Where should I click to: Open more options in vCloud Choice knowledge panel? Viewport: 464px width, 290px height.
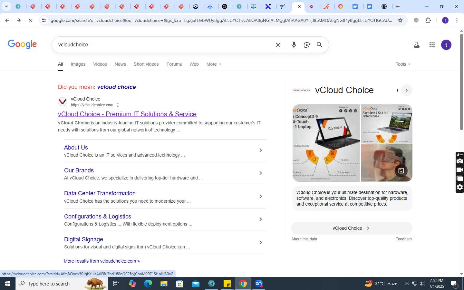397,91
